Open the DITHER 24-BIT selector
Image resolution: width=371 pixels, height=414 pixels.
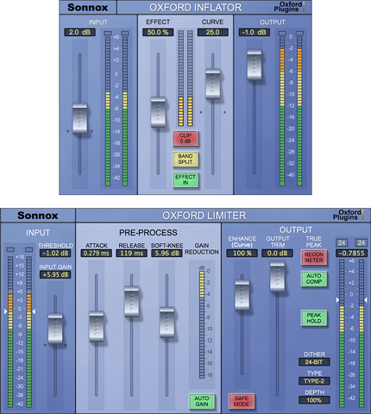pos(314,362)
